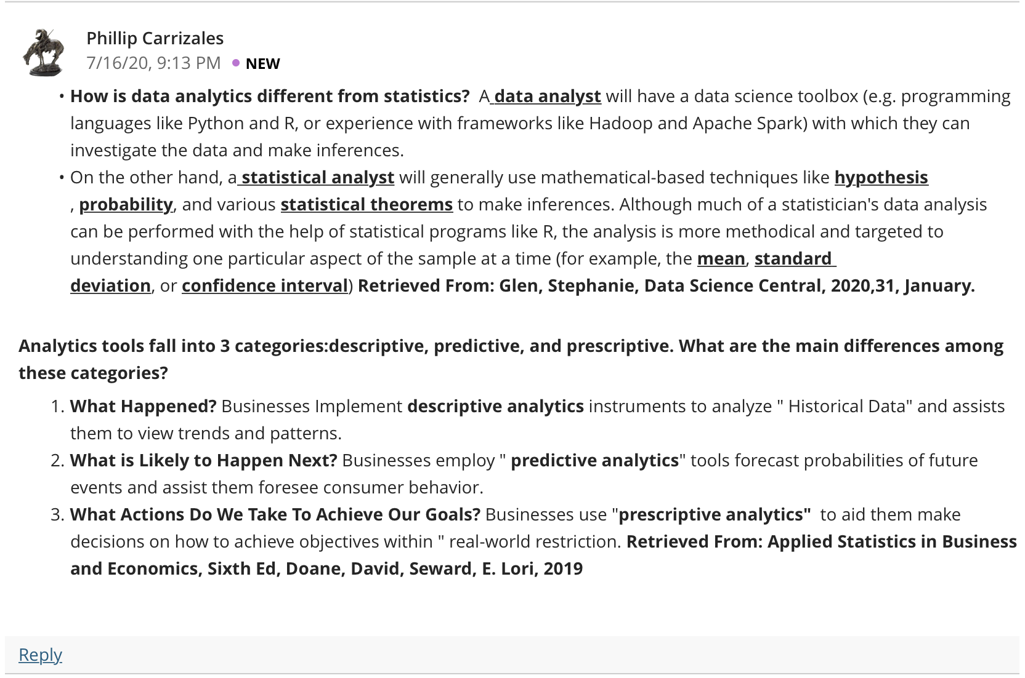Click the bold 'How is data analytics different' question
1025x678 pixels.
tap(270, 97)
